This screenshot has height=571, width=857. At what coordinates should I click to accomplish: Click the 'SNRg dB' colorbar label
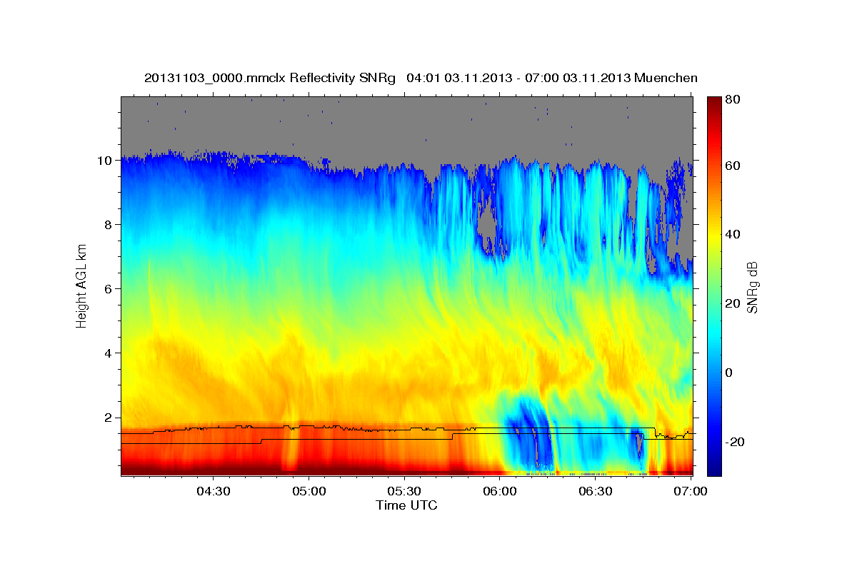tap(751, 287)
